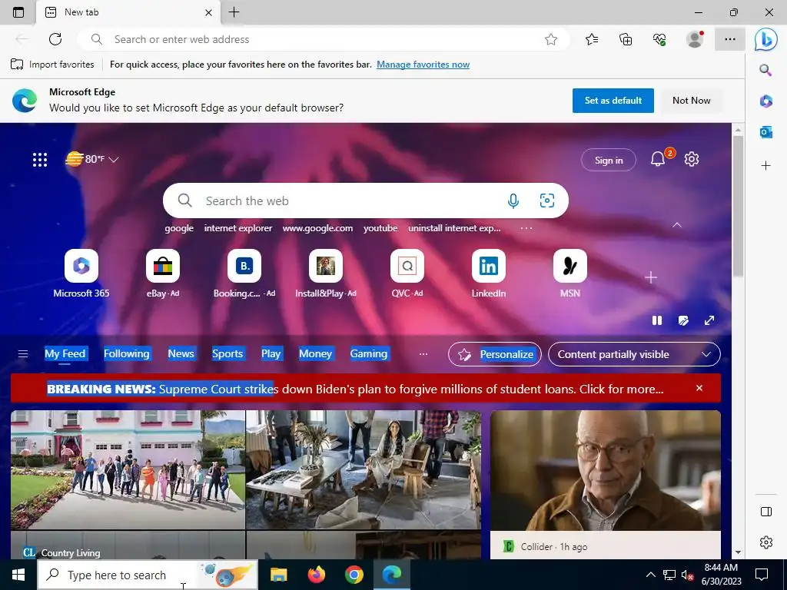Focus the address bar field

[324, 39]
